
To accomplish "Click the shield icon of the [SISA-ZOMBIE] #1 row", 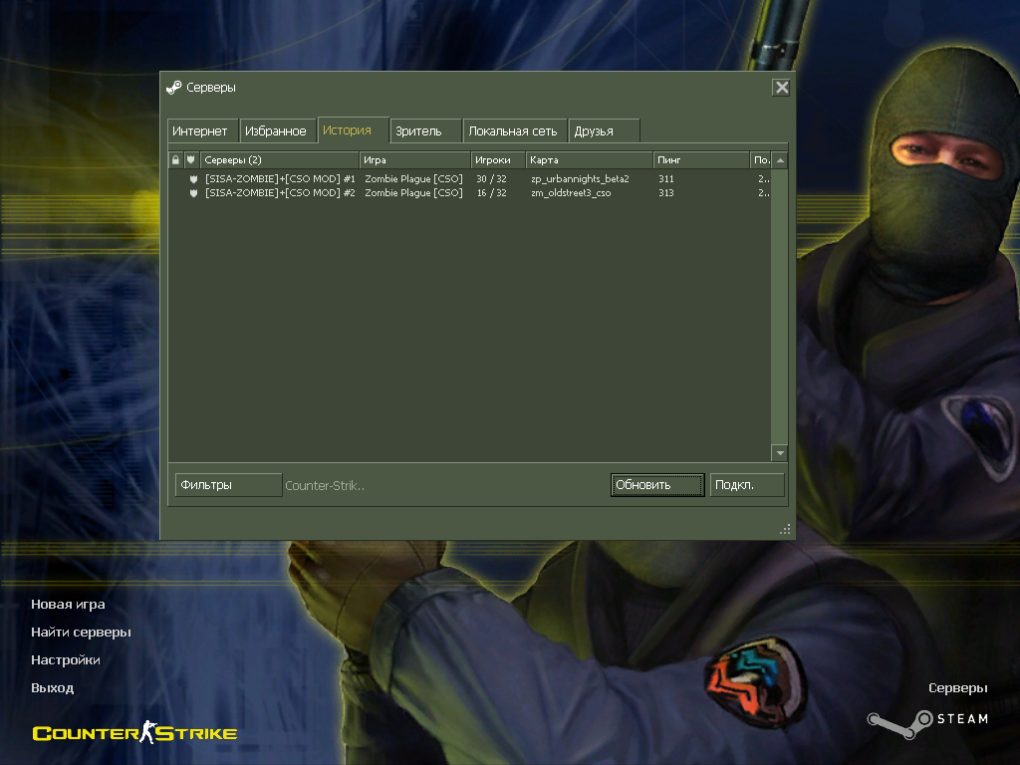I will click(193, 179).
